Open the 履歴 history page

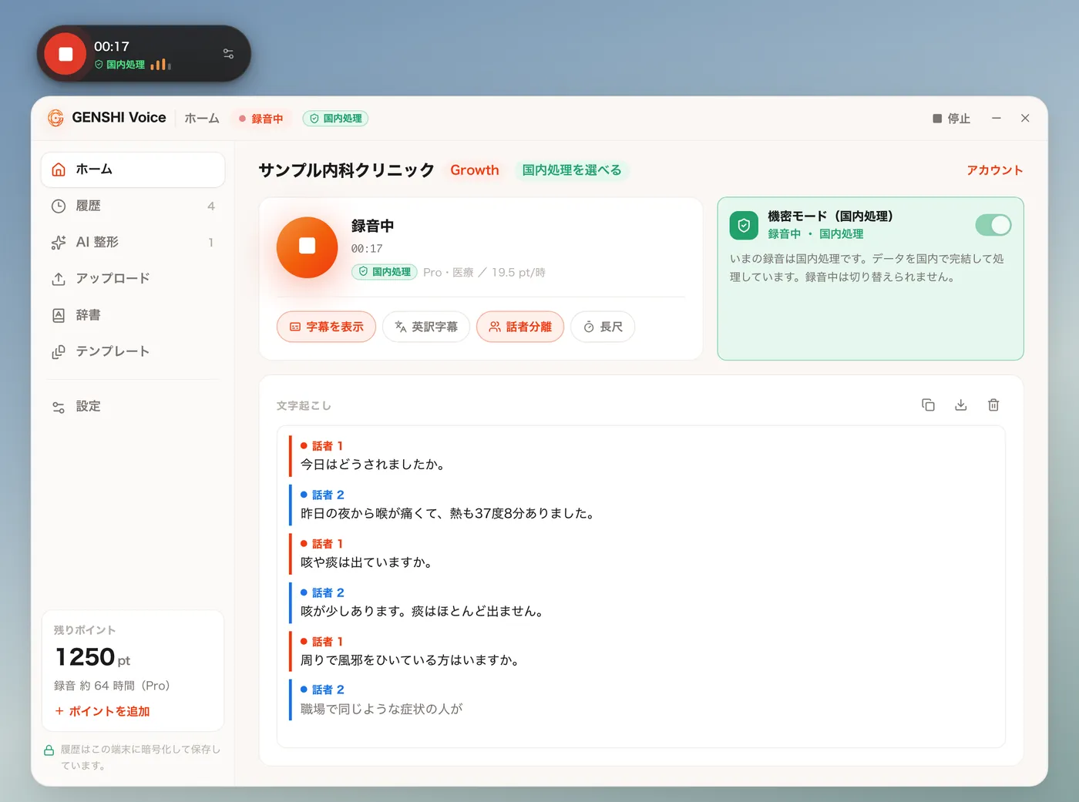click(133, 206)
